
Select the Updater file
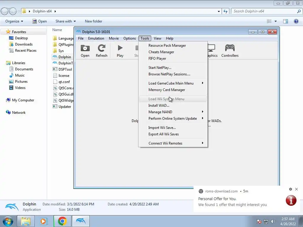pos(62,106)
